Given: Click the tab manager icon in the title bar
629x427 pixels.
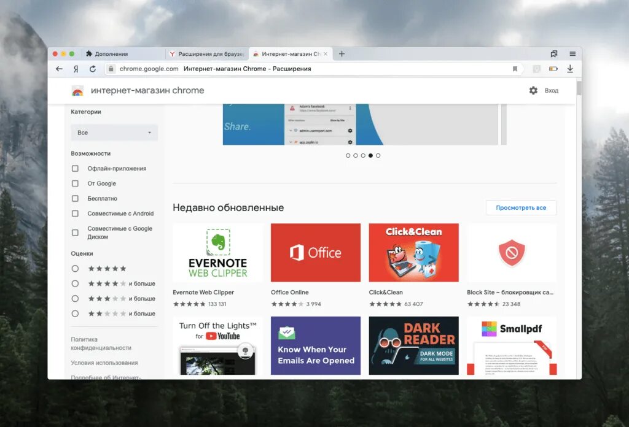Looking at the screenshot, I should 554,53.
